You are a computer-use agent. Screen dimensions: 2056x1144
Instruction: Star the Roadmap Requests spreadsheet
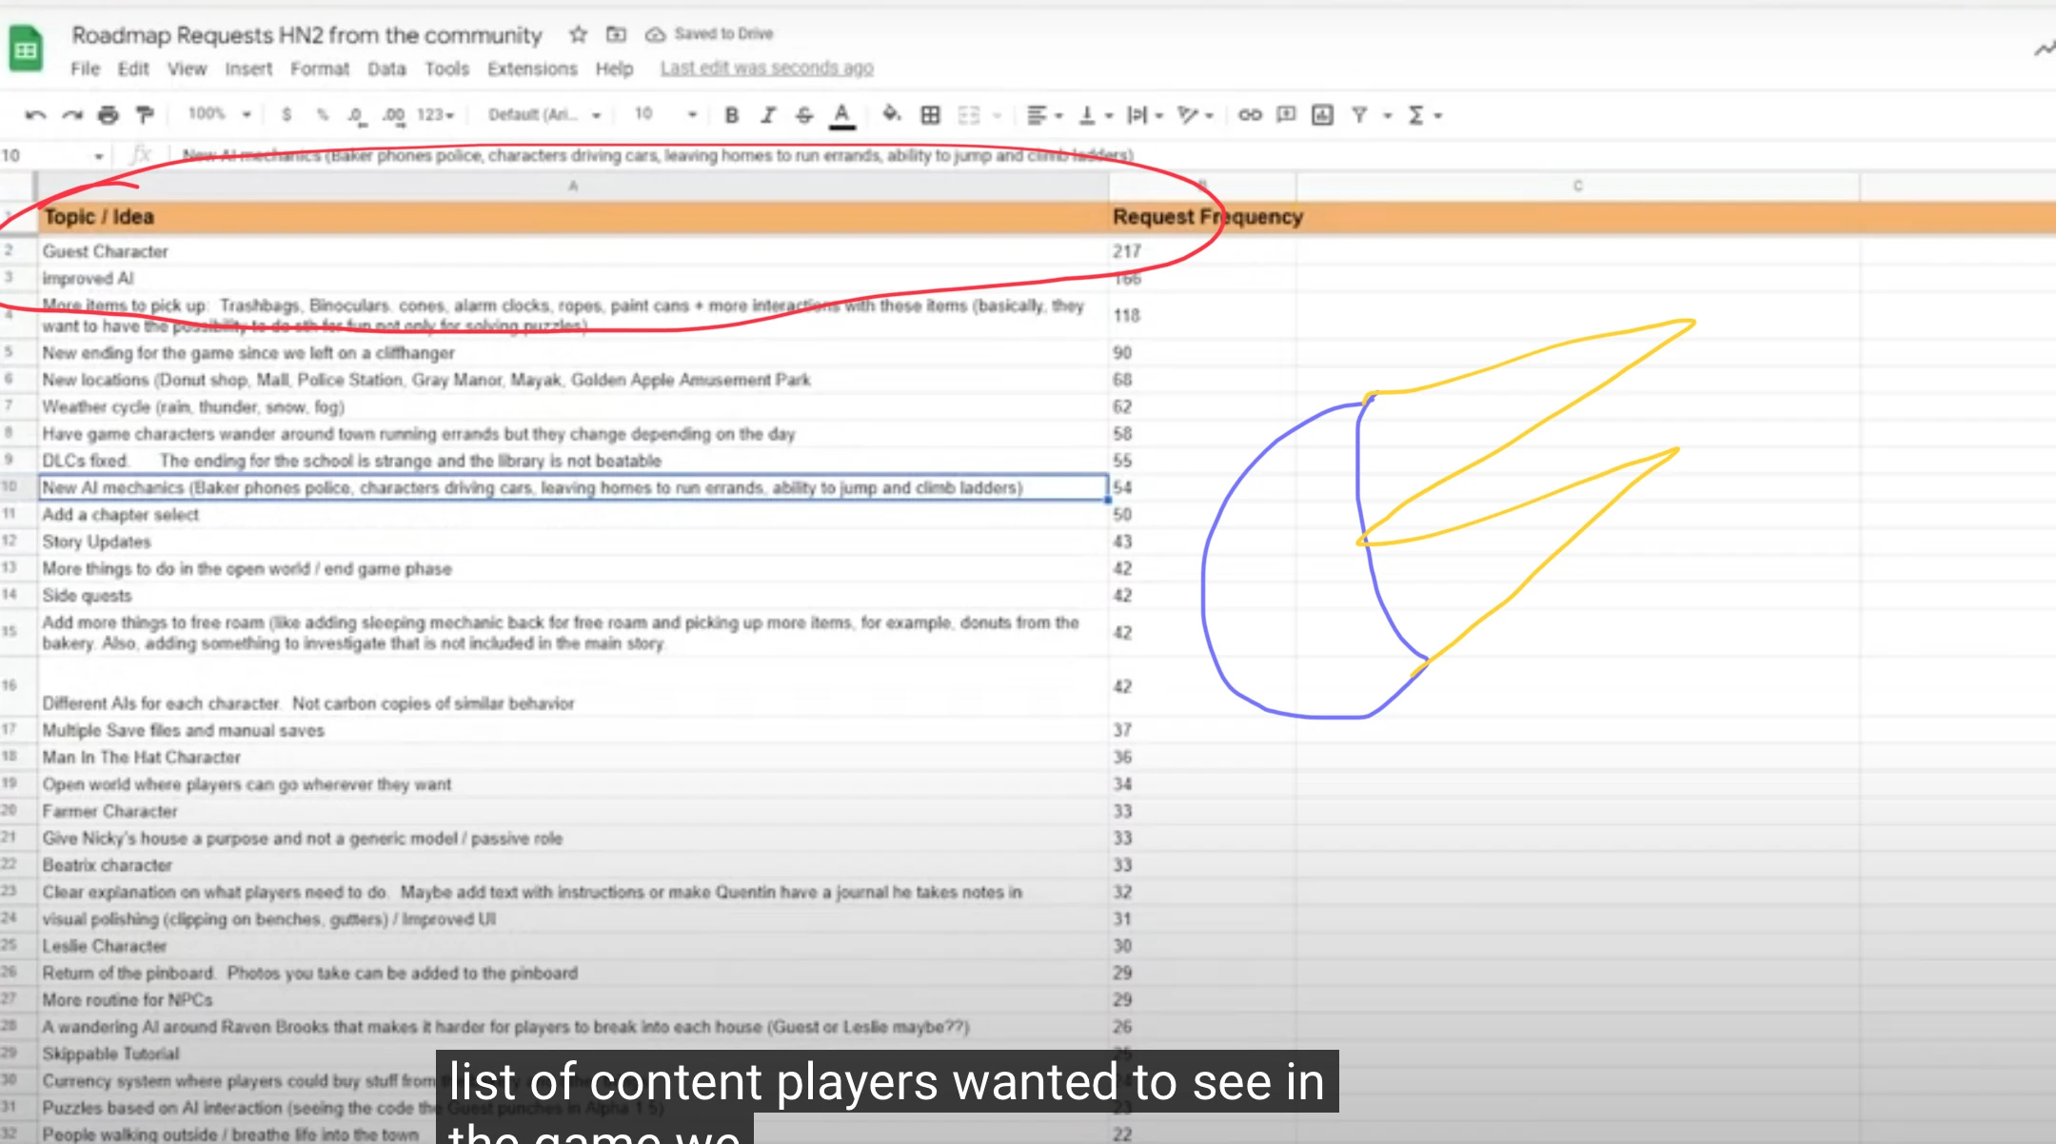pyautogui.click(x=578, y=34)
